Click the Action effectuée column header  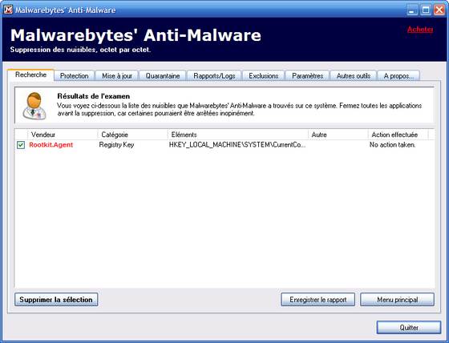click(398, 135)
